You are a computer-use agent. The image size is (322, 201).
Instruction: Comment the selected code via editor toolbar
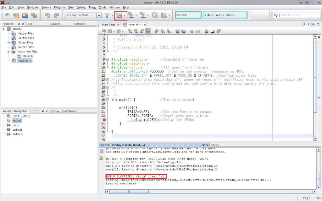[x=206, y=31]
